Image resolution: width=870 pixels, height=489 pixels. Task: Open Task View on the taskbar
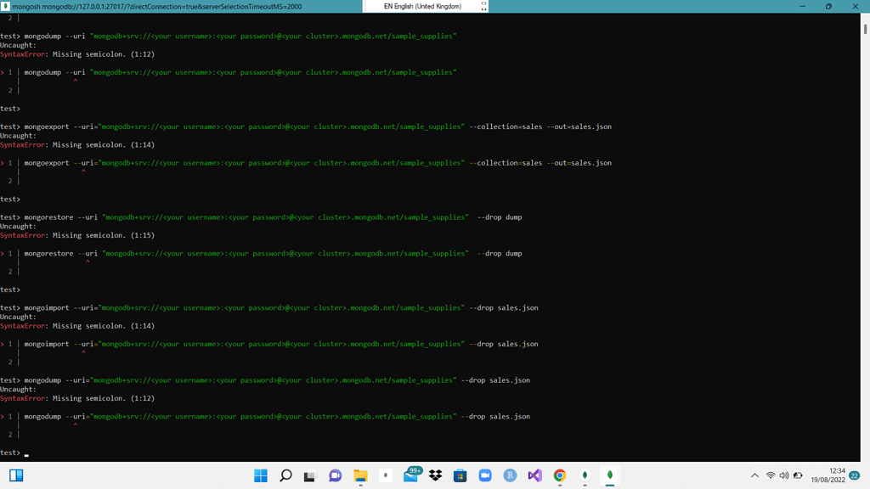coord(309,475)
